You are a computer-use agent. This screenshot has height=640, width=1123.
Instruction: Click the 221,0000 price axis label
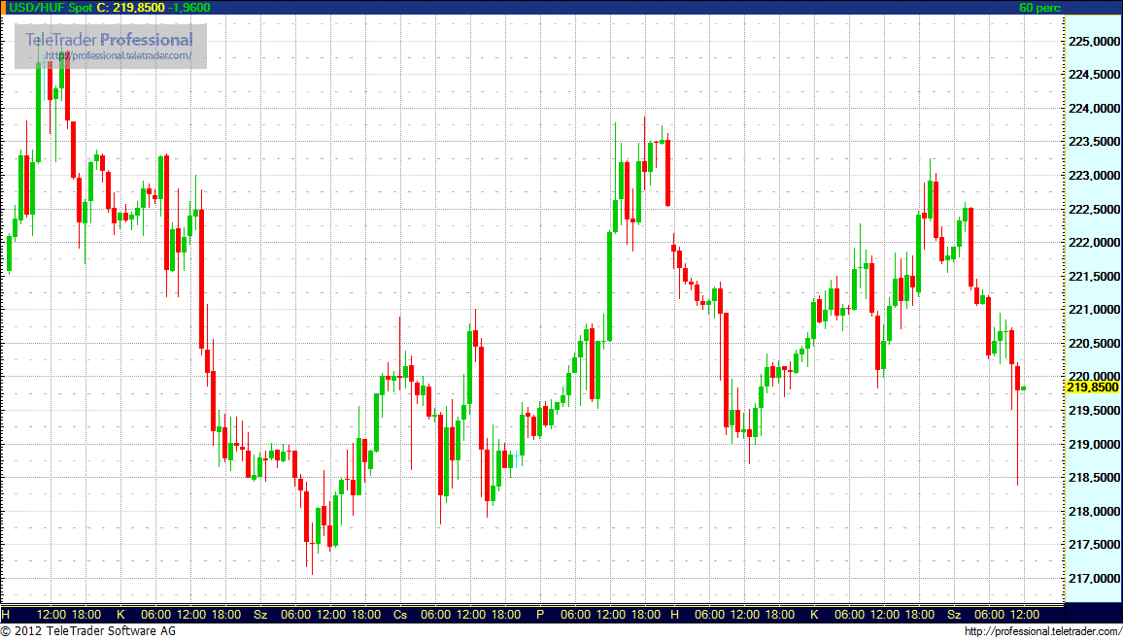1094,310
